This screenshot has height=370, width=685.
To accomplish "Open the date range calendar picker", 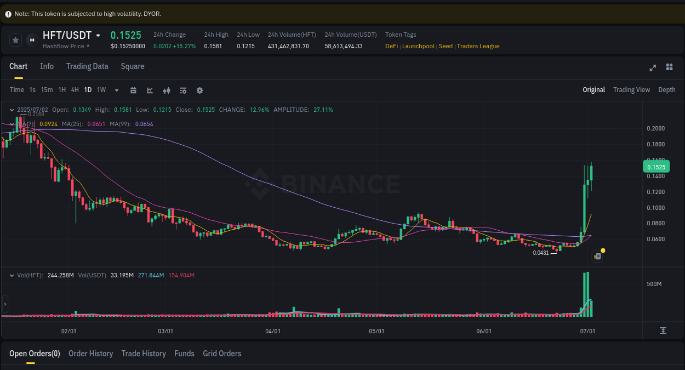I will point(133,90).
